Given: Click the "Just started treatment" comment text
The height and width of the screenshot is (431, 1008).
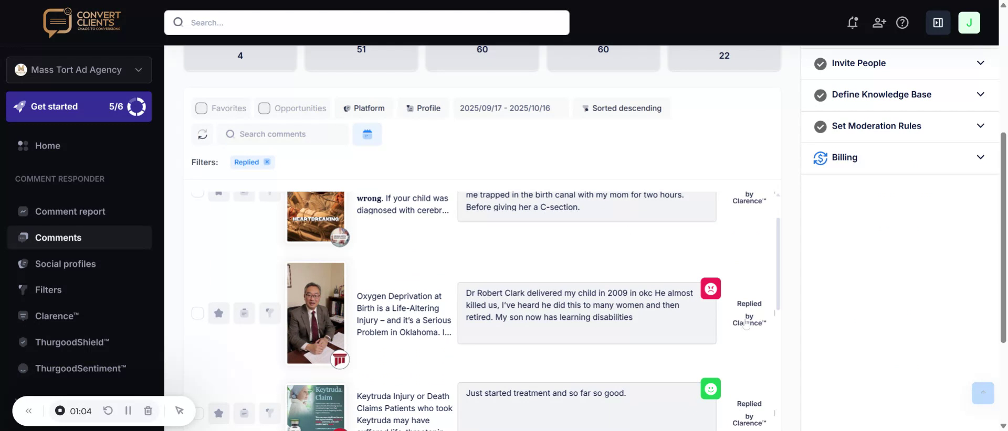Looking at the screenshot, I should pyautogui.click(x=545, y=393).
